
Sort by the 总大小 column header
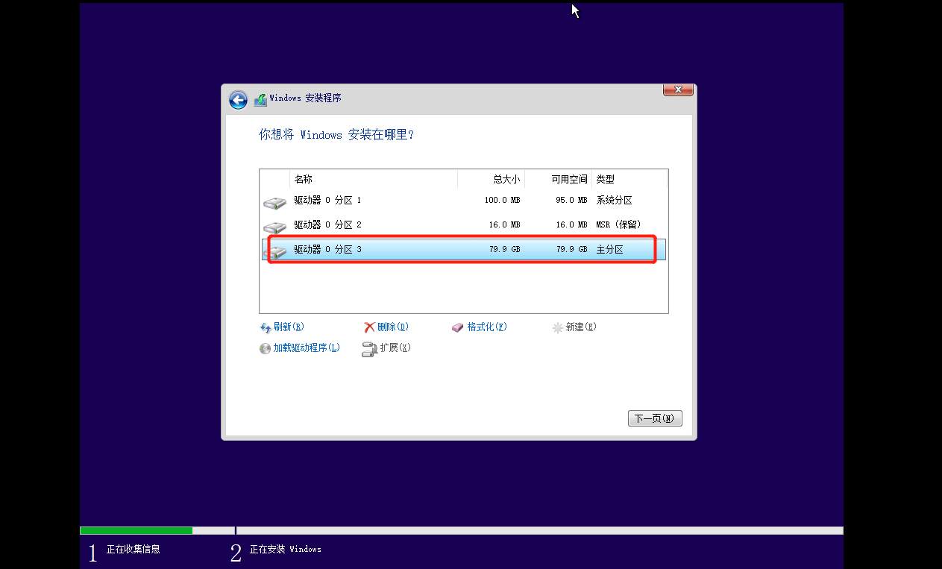point(491,179)
